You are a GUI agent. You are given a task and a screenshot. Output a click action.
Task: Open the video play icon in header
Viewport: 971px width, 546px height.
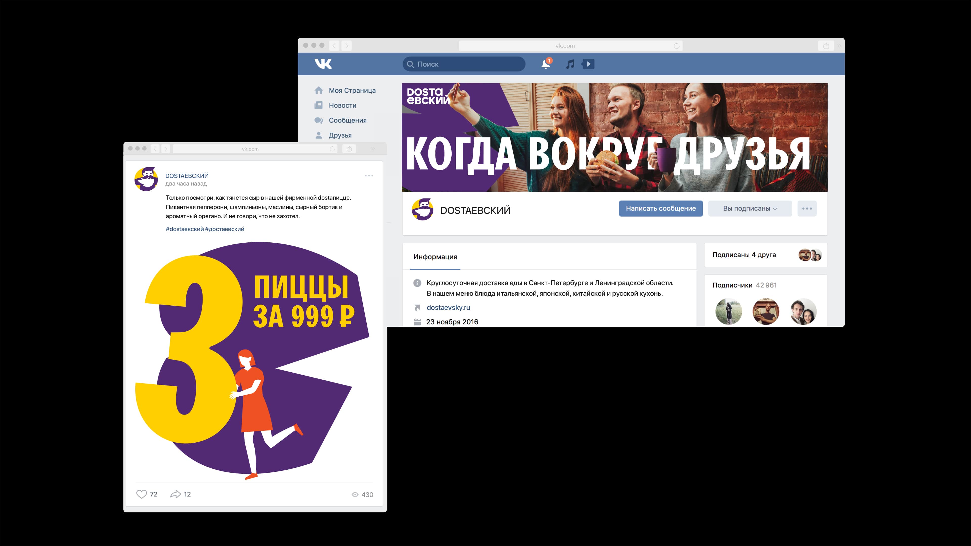pyautogui.click(x=588, y=64)
